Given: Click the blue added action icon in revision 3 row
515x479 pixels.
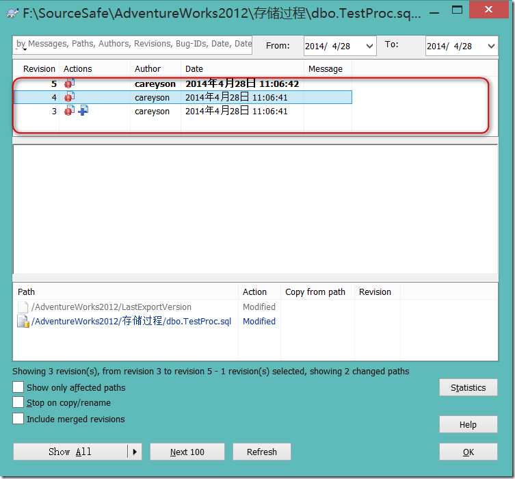Looking at the screenshot, I should coord(83,111).
